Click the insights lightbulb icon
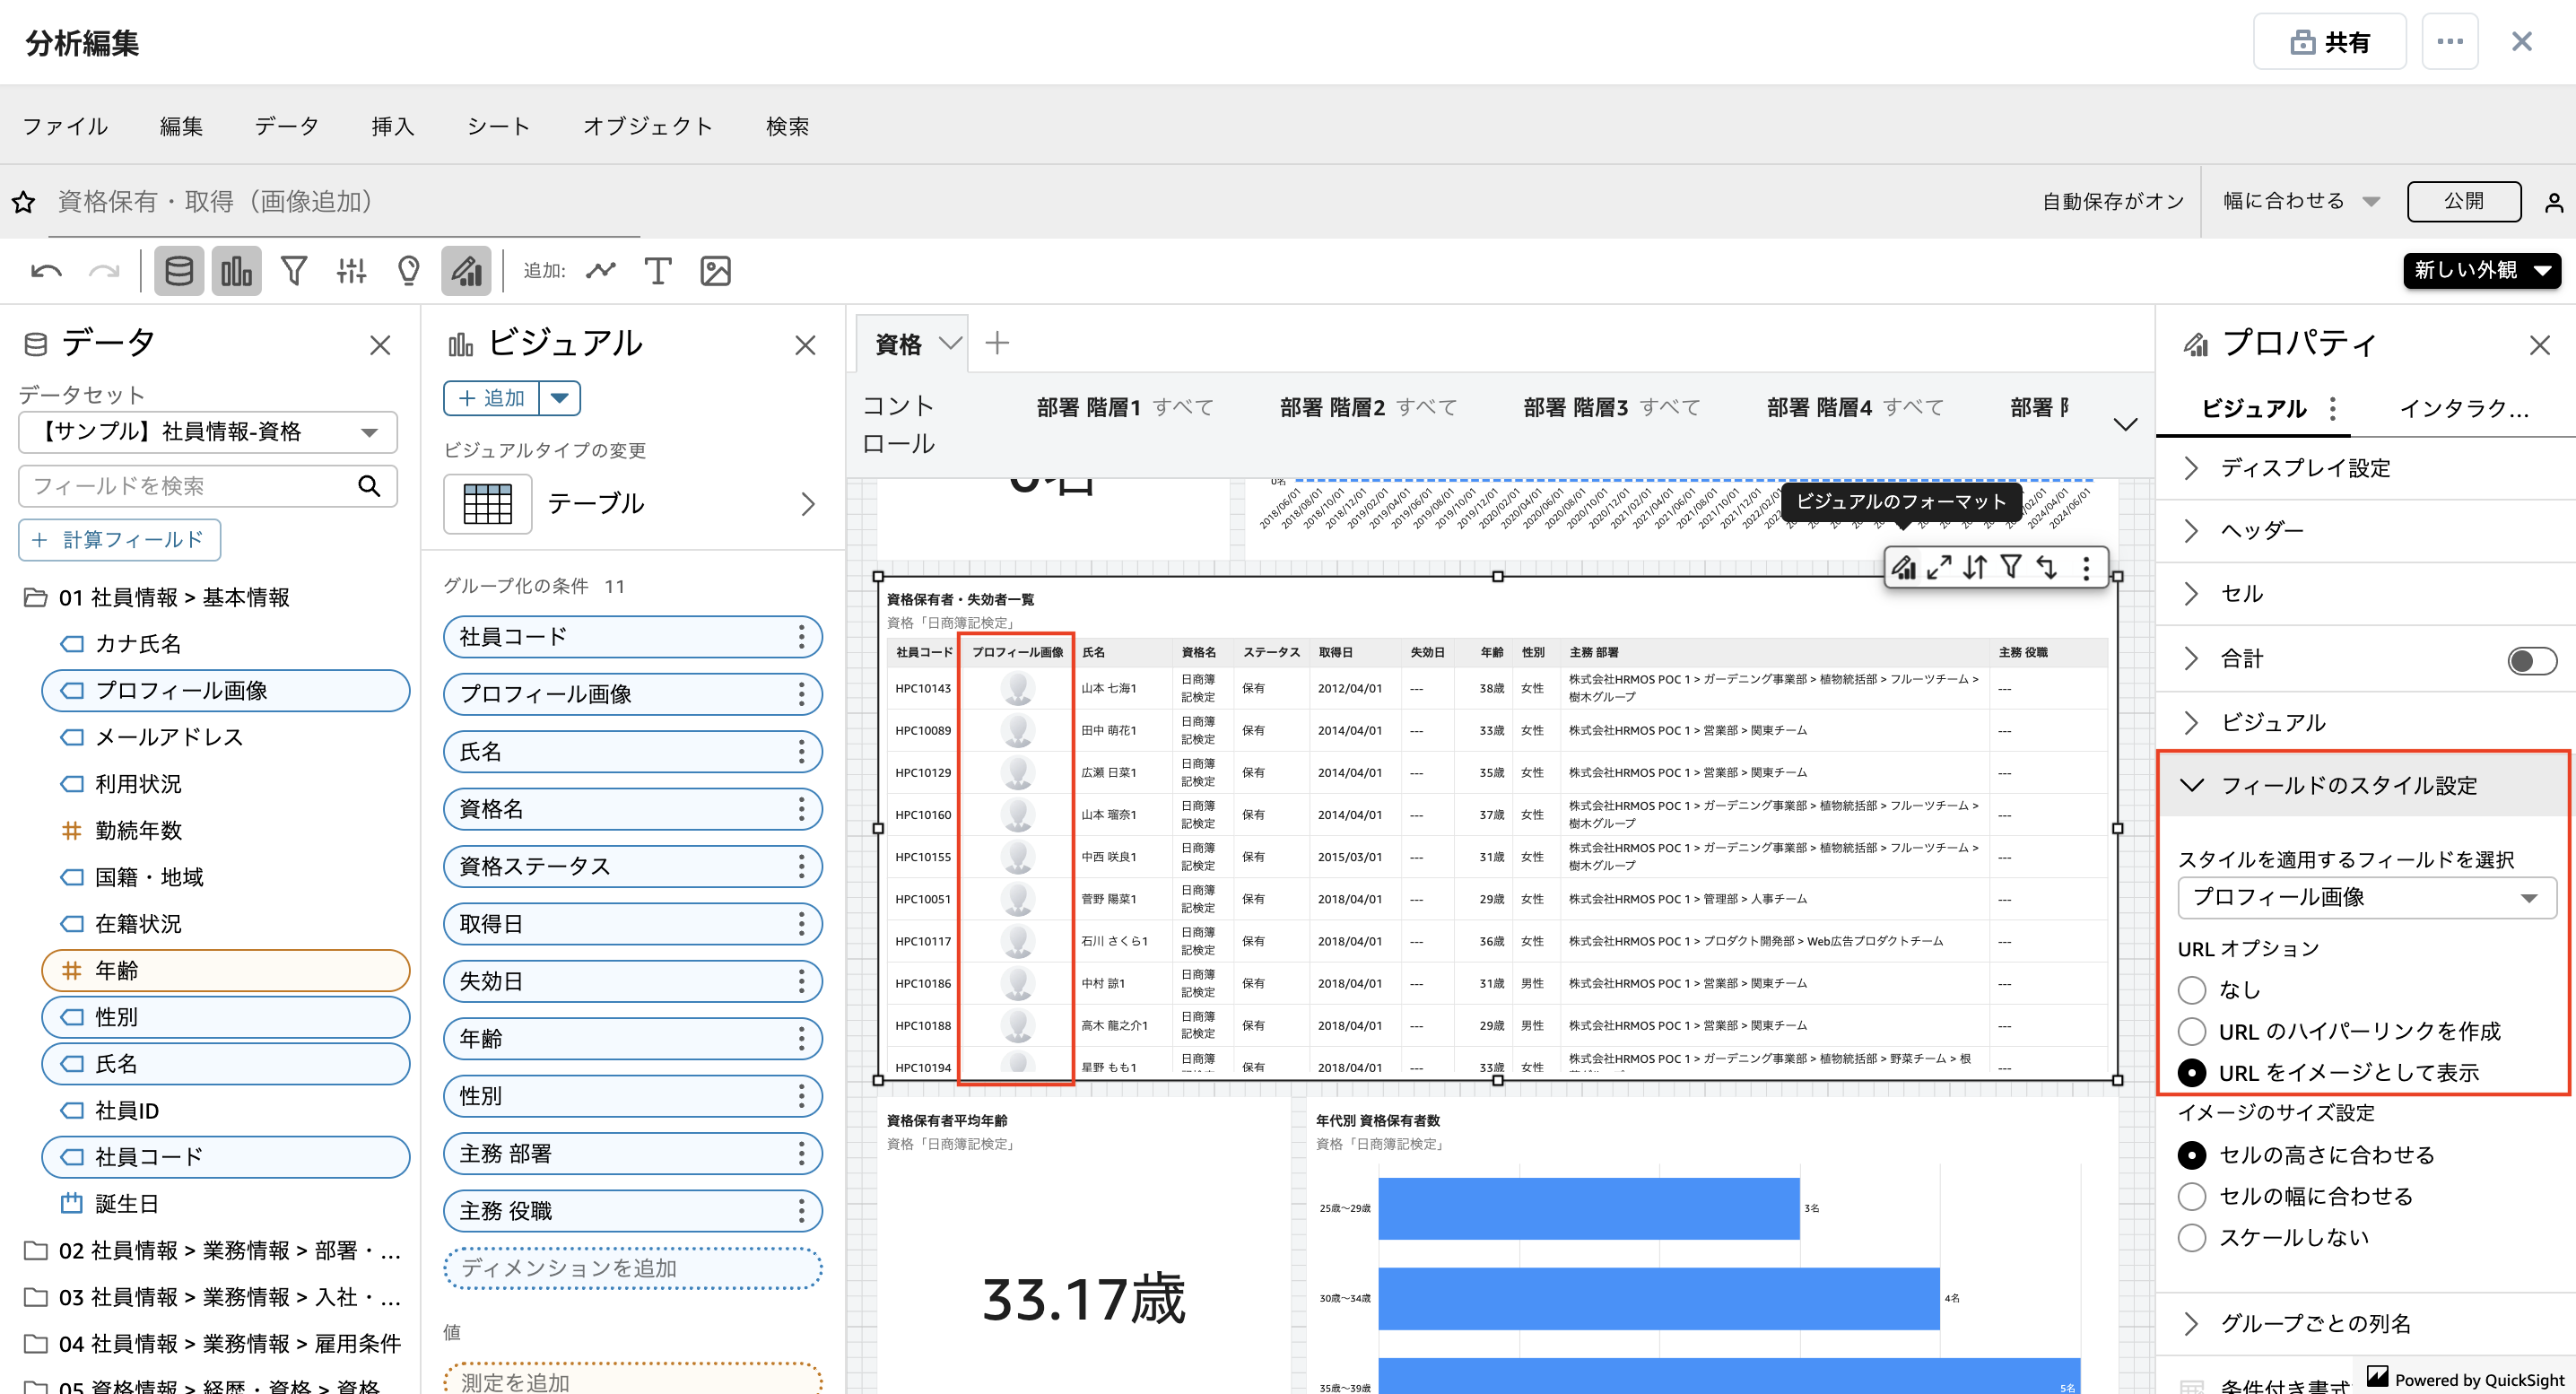The image size is (2576, 1394). 408,271
